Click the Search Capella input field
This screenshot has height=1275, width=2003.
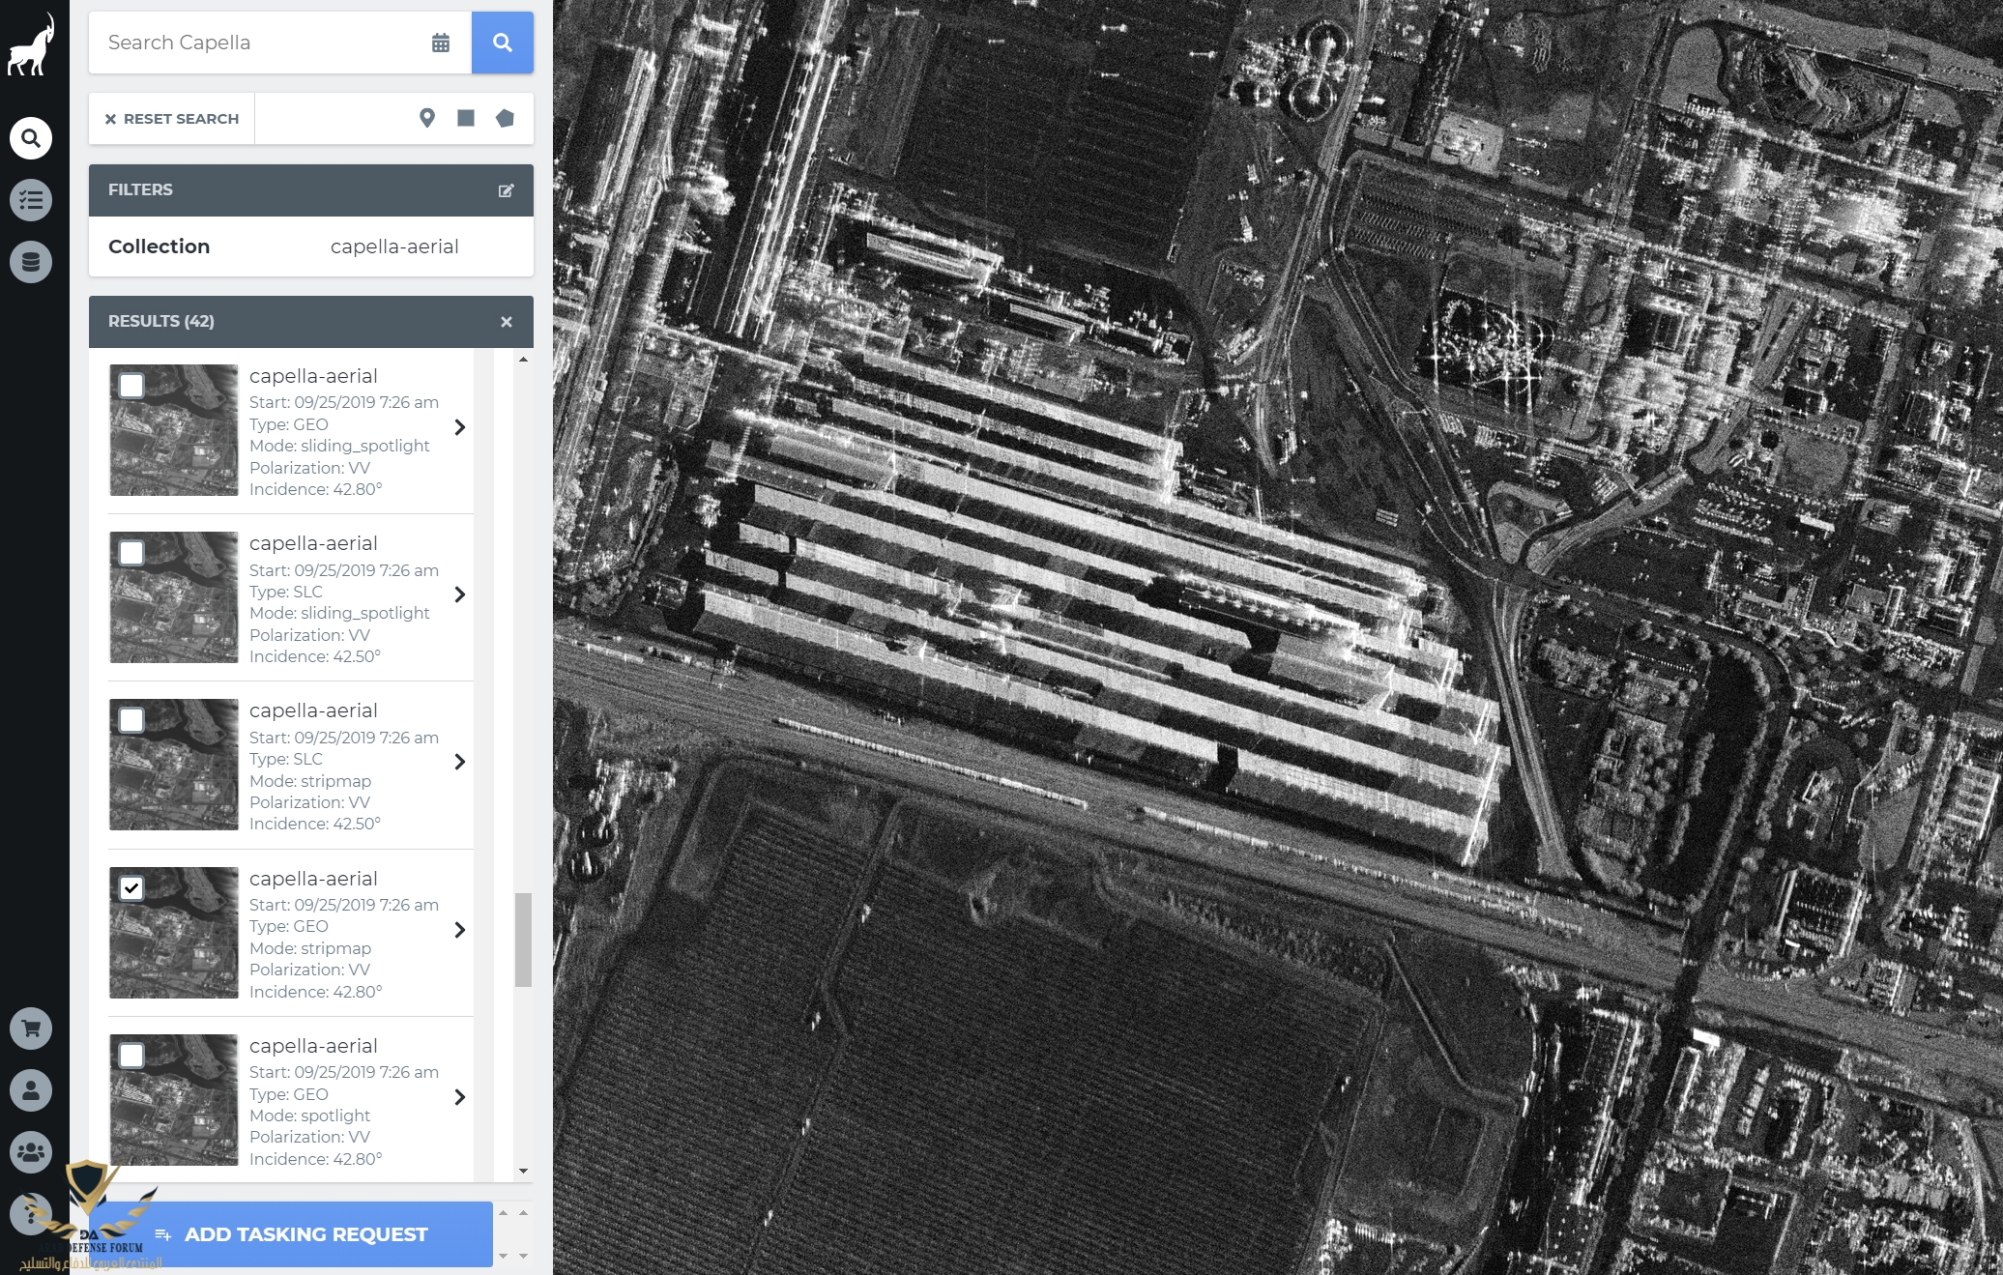(261, 43)
